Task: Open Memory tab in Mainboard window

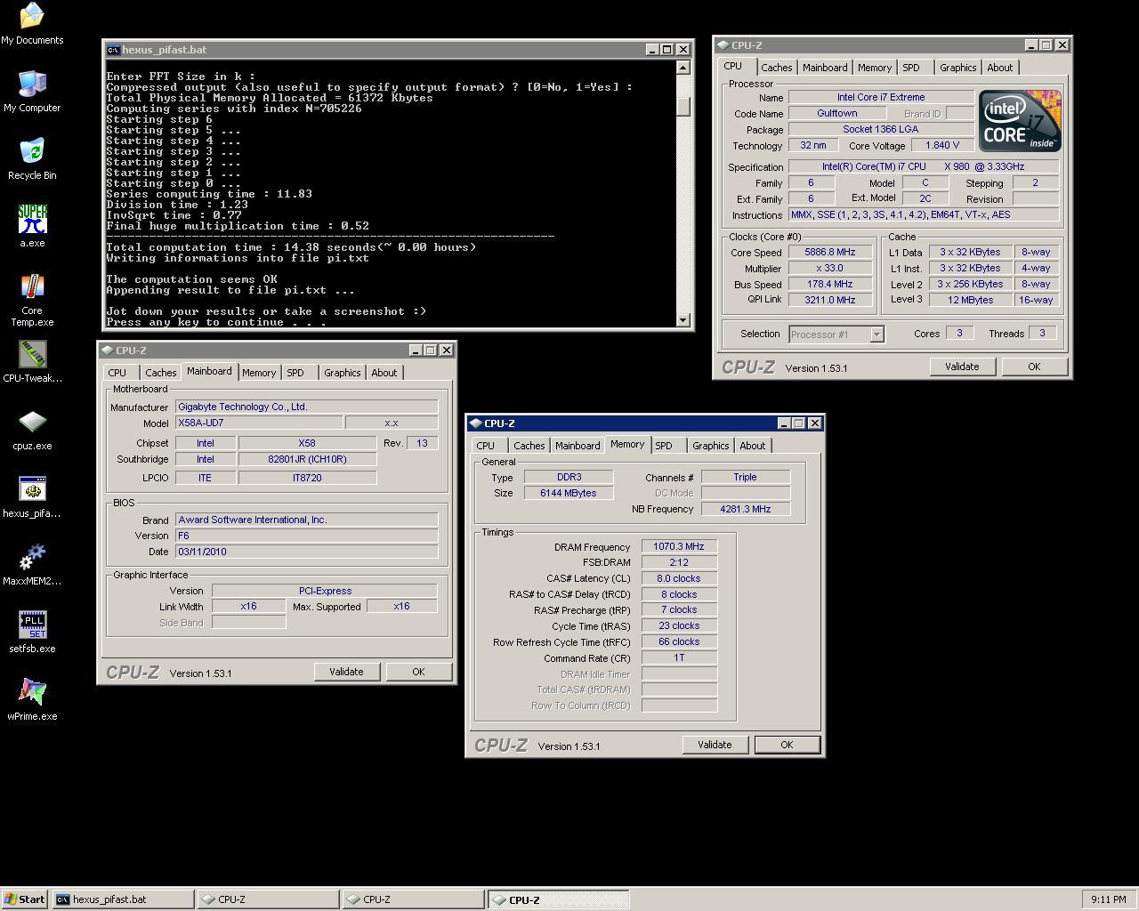Action: click(x=259, y=373)
